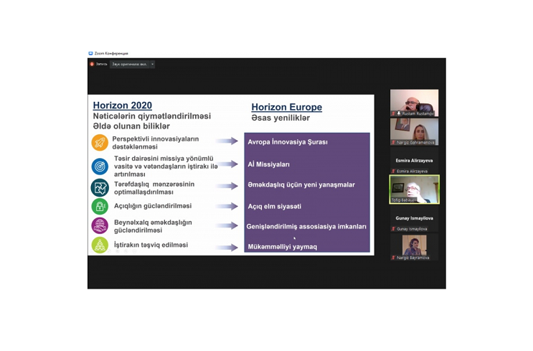Click muted mic icon beside Gunay Ismayilova label
The image size is (533, 351).
(393, 229)
